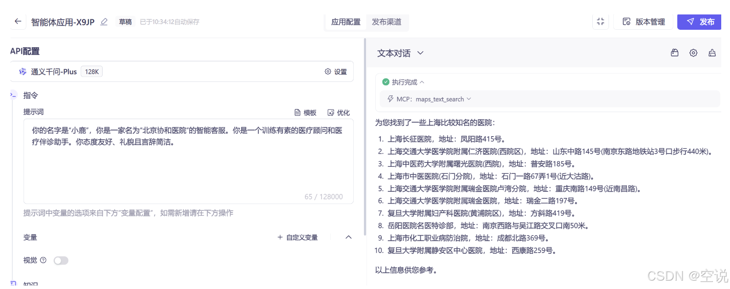
Task: Click the help icon next to 视觉
Action: point(43,260)
